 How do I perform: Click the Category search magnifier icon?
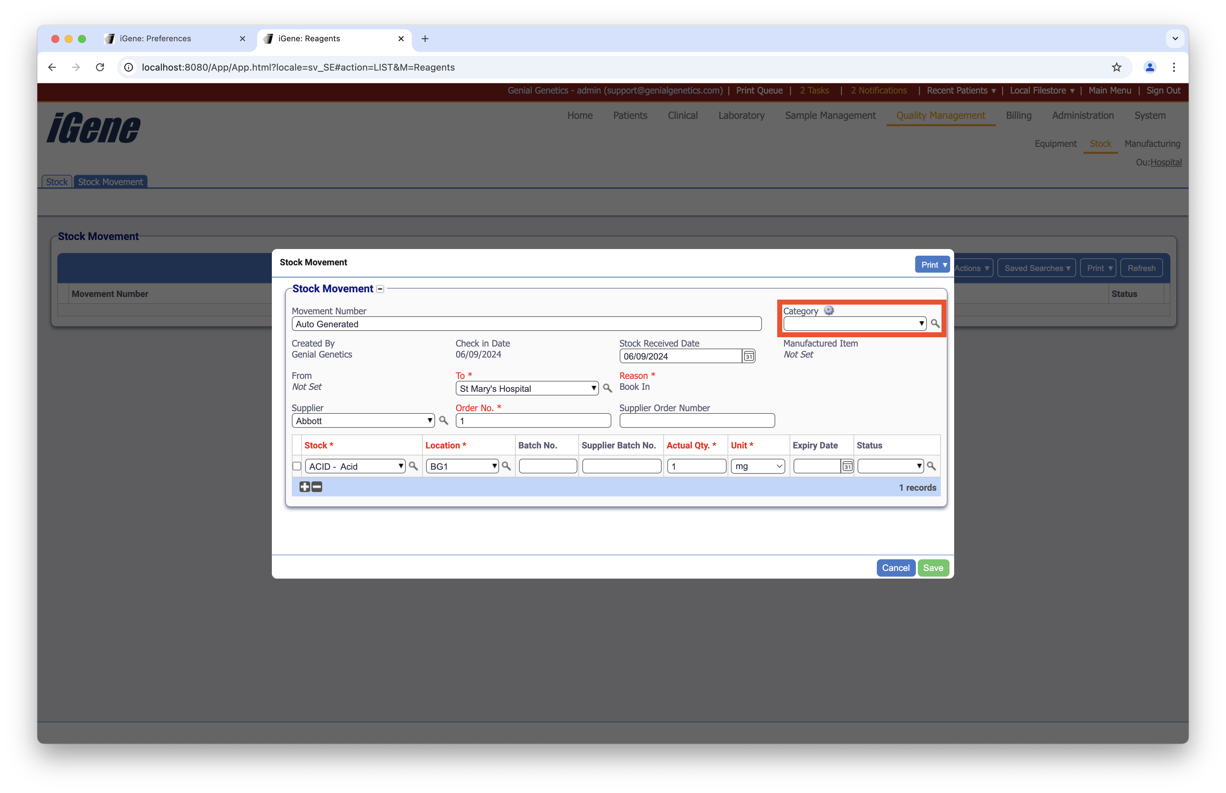pos(934,324)
